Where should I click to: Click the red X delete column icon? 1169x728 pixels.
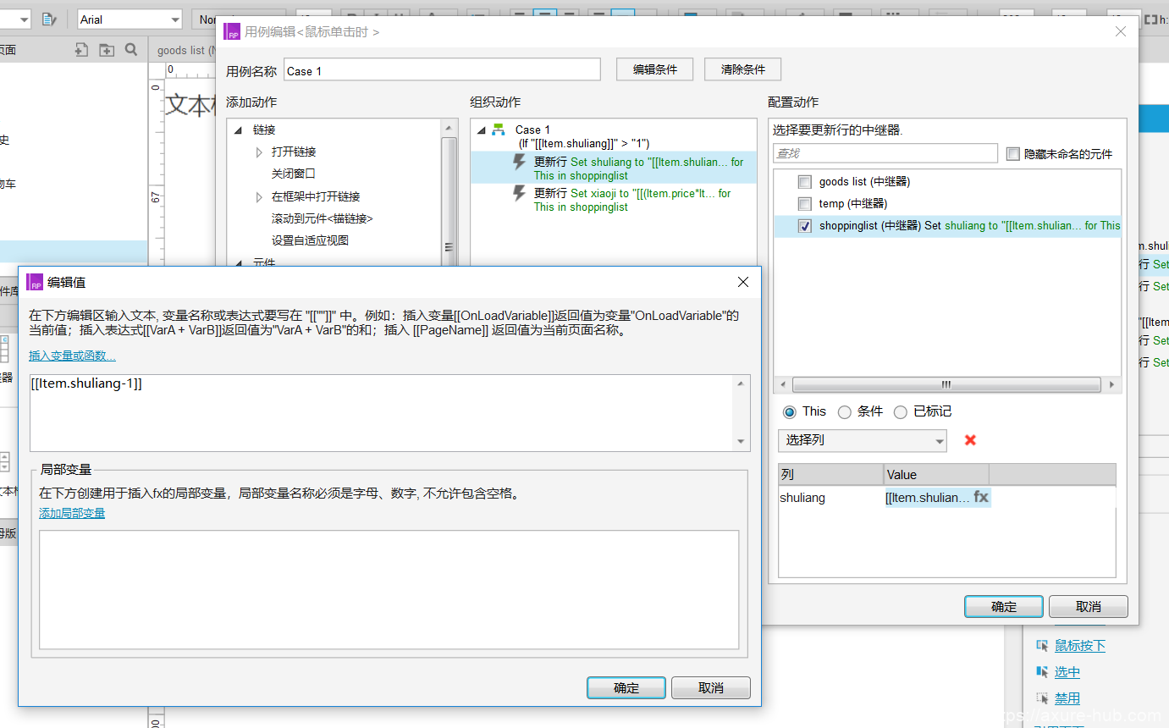[x=971, y=440]
